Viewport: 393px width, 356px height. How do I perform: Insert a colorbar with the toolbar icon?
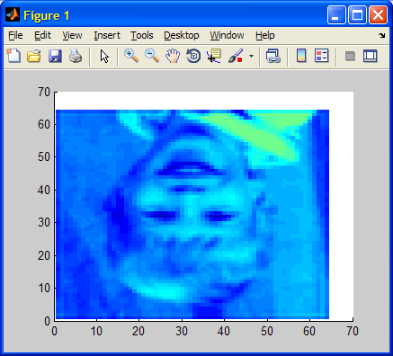[301, 56]
